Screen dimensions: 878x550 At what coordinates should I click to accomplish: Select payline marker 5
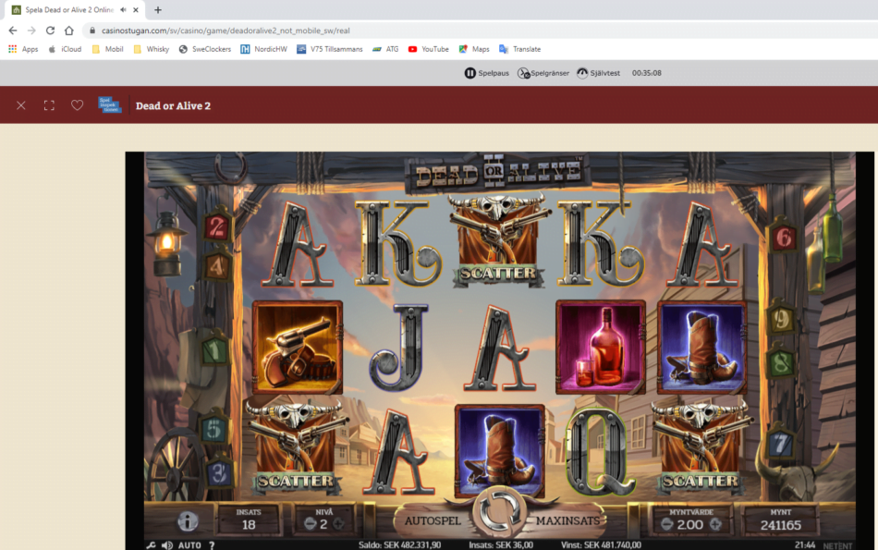(x=213, y=429)
